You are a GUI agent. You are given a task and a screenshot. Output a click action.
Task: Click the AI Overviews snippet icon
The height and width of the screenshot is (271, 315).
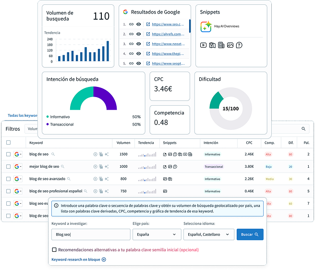coord(206,26)
